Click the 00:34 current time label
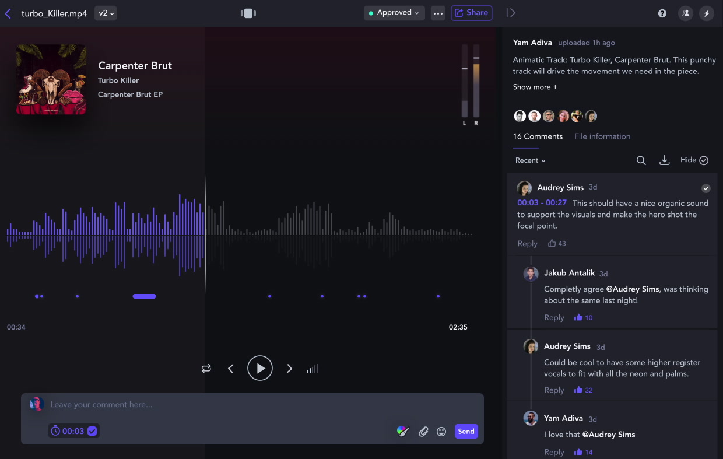This screenshot has height=459, width=723. pos(16,327)
